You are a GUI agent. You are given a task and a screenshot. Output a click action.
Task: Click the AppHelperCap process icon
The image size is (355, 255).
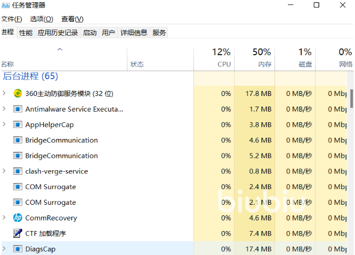(x=17, y=124)
